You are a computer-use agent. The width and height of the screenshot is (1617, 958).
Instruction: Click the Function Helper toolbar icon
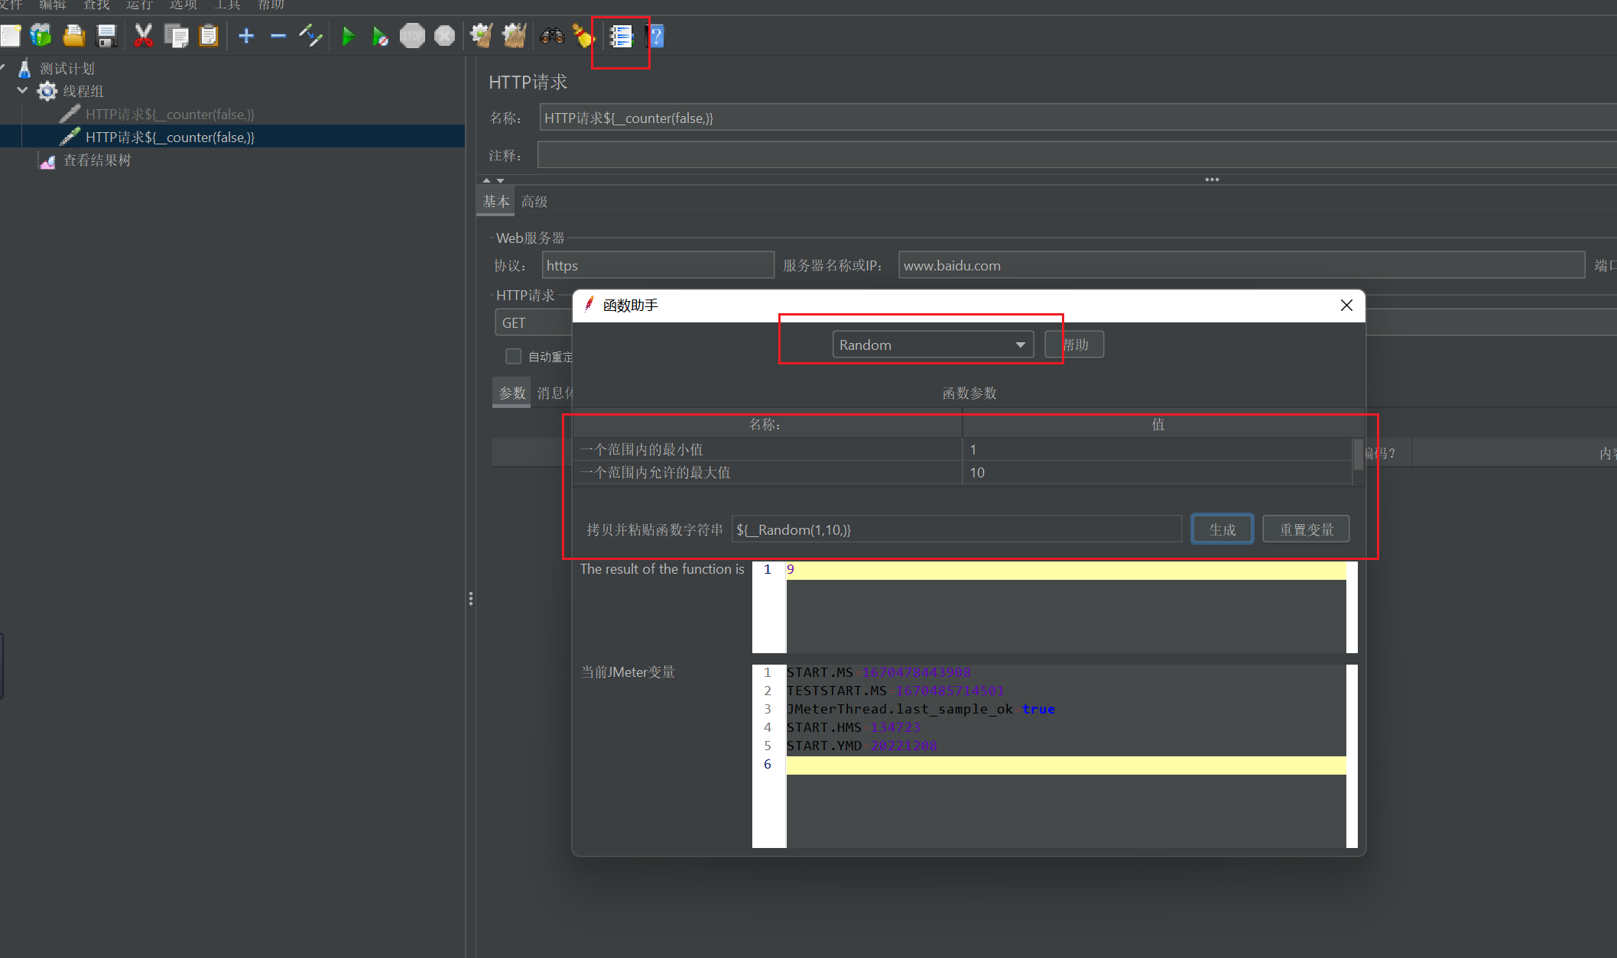pos(621,36)
